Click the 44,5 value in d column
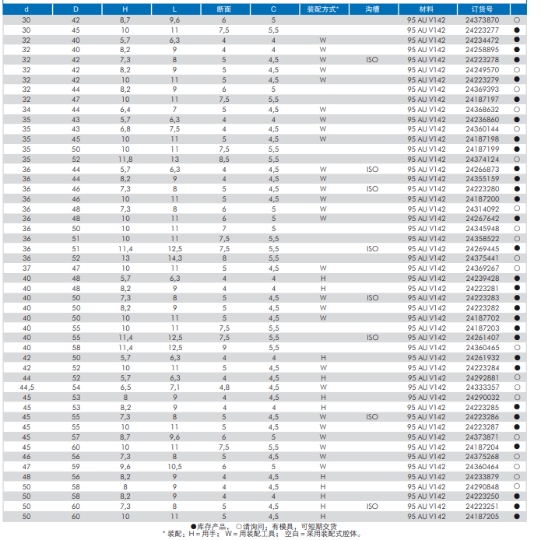 click(26, 387)
